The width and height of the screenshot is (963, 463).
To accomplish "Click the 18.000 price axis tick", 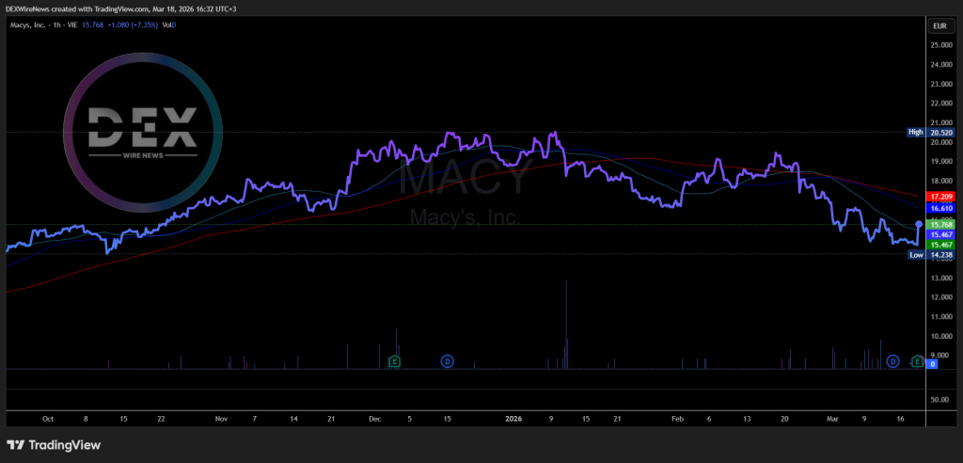I will pos(940,181).
